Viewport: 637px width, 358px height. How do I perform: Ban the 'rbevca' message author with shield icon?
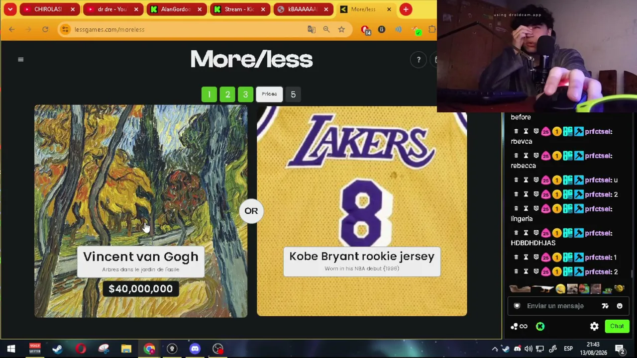(x=535, y=131)
